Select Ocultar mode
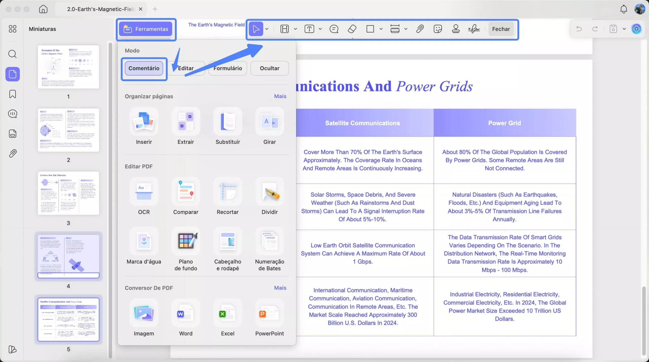 coord(269,68)
